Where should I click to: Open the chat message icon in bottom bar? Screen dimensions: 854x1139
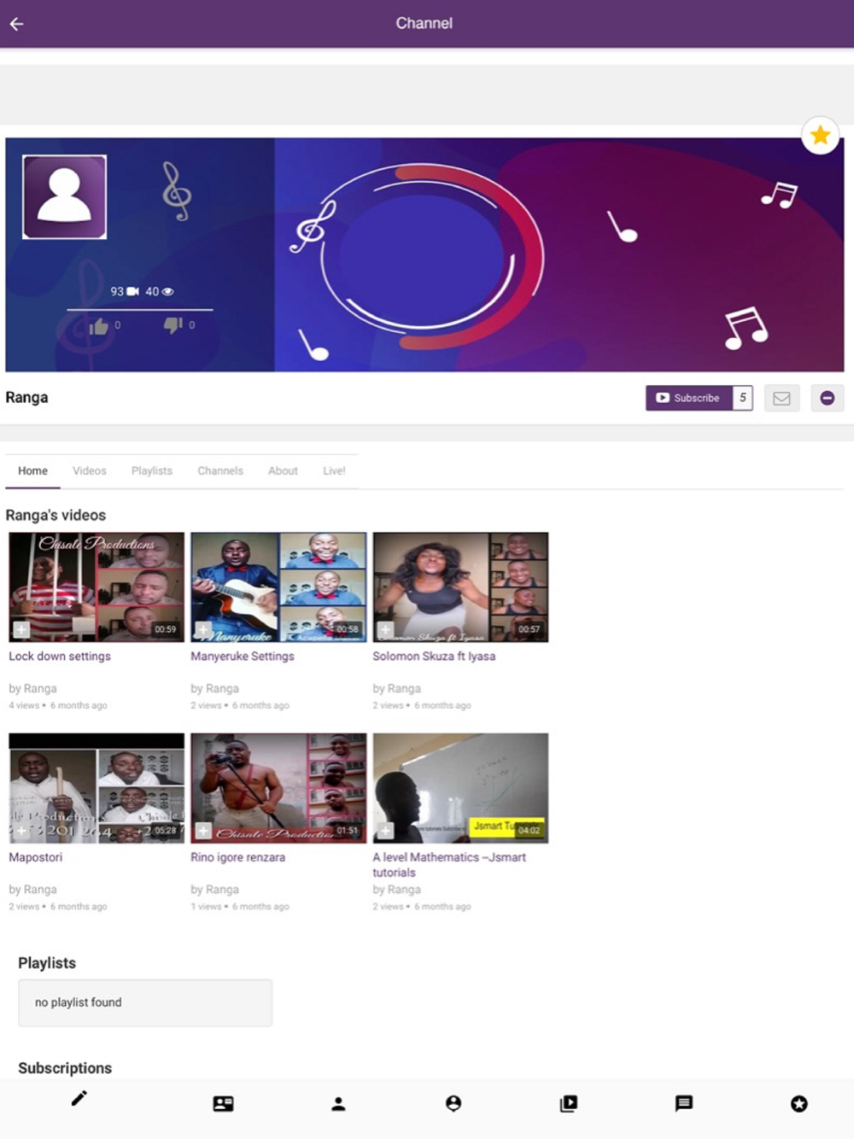pyautogui.click(x=683, y=1104)
